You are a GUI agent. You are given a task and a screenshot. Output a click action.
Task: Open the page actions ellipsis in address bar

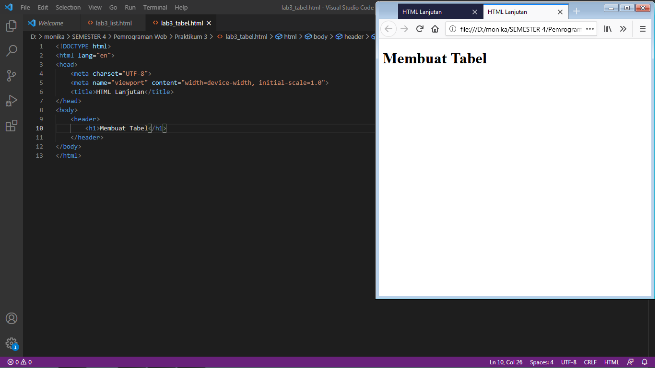coord(589,29)
